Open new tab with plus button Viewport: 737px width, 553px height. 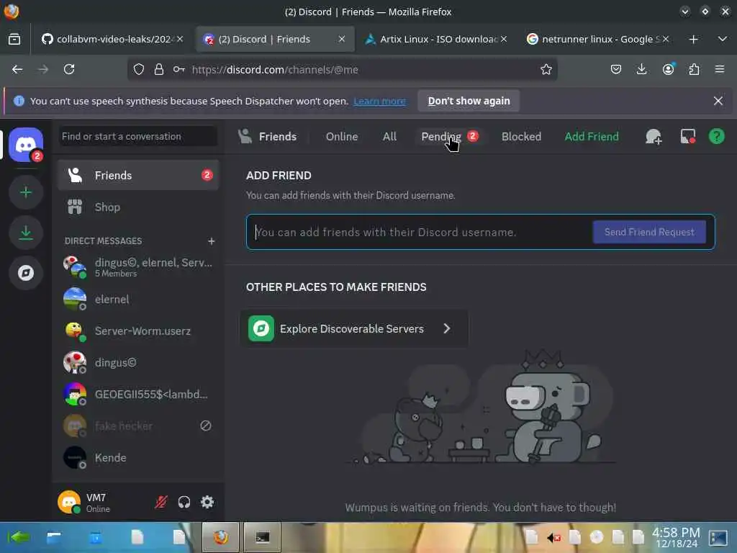point(693,39)
